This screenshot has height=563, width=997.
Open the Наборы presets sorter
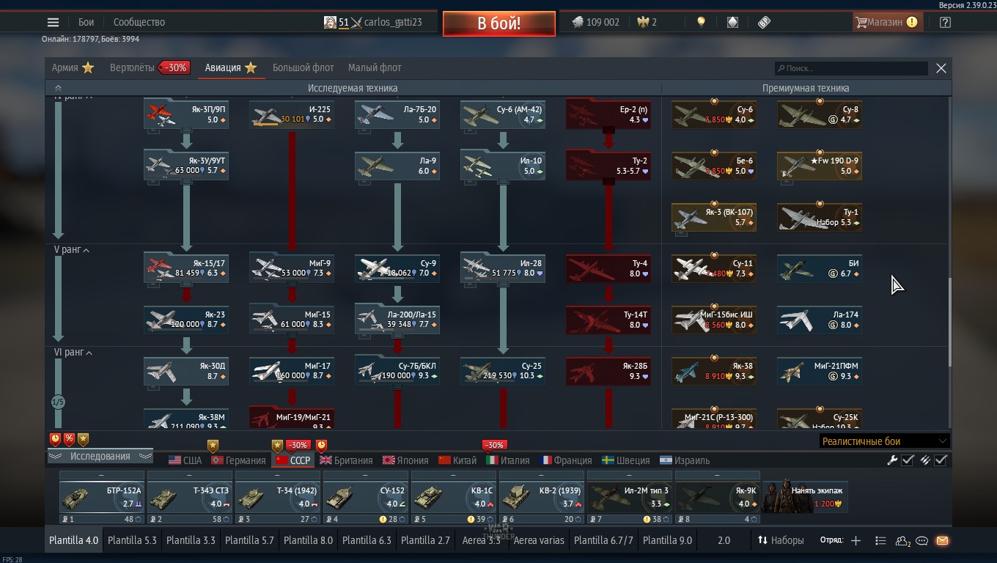pos(781,540)
